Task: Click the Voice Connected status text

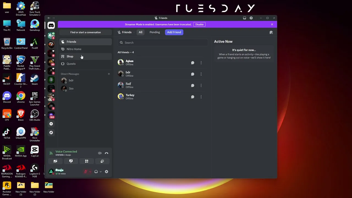Action: coord(66,152)
